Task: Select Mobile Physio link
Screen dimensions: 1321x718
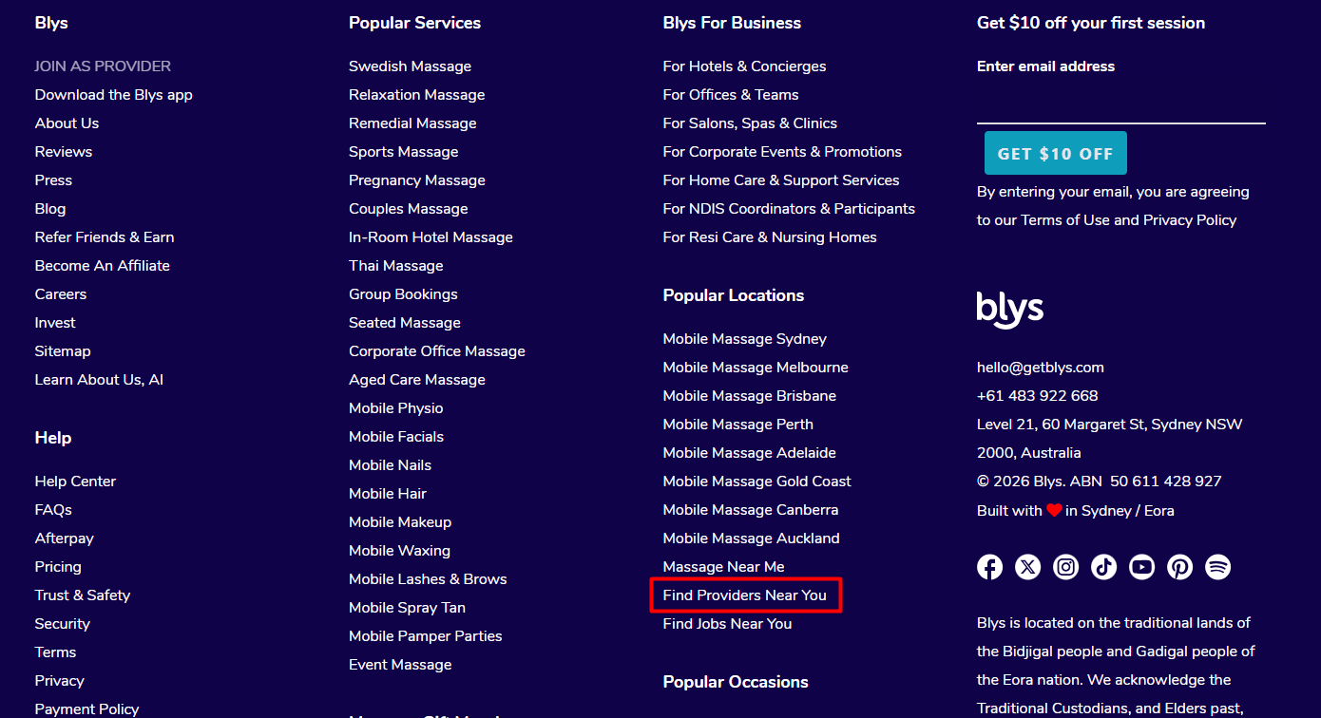Action: (396, 408)
